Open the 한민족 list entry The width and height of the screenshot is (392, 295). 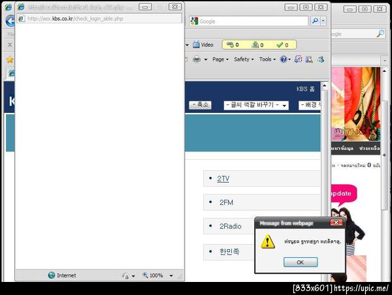tap(229, 251)
